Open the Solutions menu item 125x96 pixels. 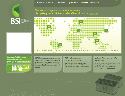(x=50, y=2)
